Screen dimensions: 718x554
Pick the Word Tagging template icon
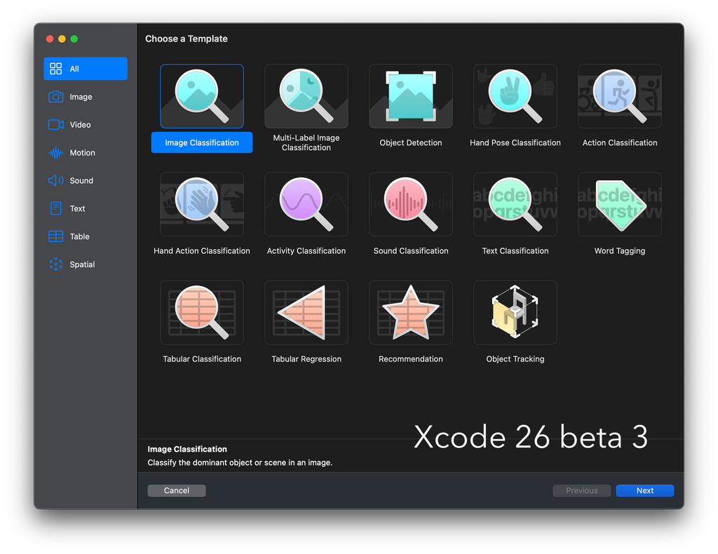[620, 204]
